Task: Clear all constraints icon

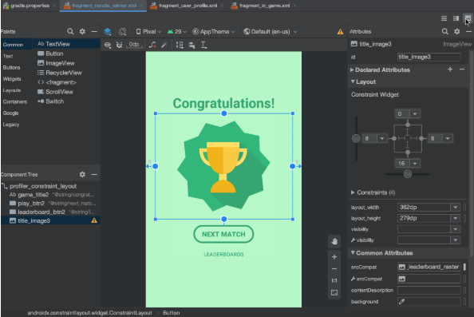Action: coord(152,45)
